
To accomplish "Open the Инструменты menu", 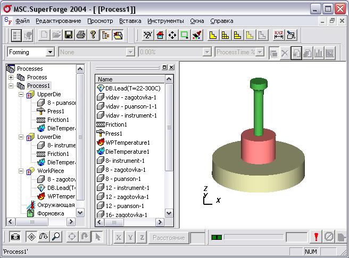I will pos(165,21).
